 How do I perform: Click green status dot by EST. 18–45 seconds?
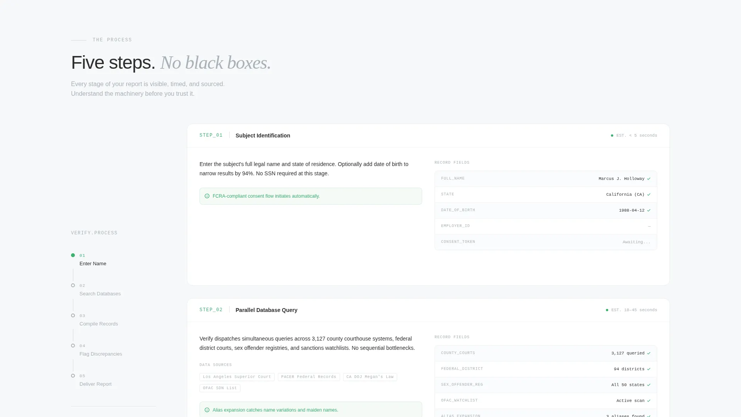click(x=607, y=310)
